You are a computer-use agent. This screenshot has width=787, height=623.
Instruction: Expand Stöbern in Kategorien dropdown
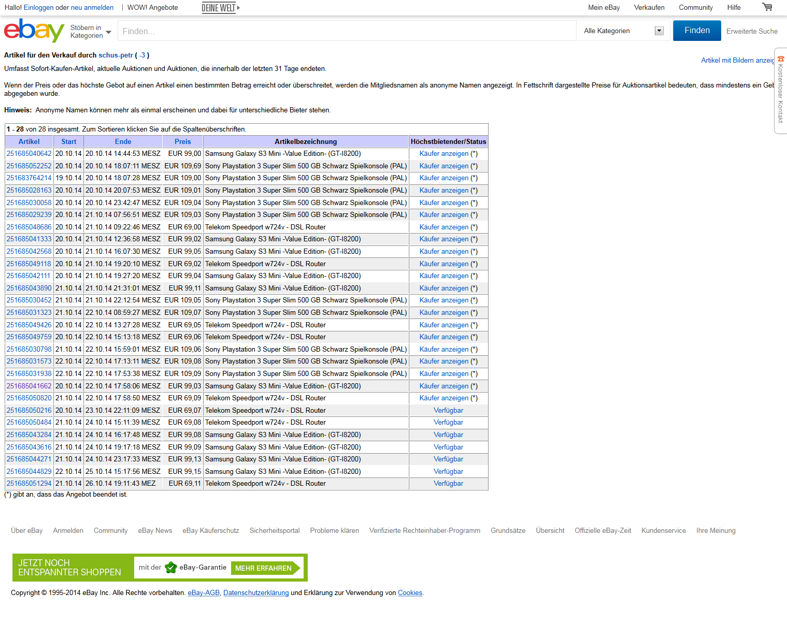coord(91,32)
